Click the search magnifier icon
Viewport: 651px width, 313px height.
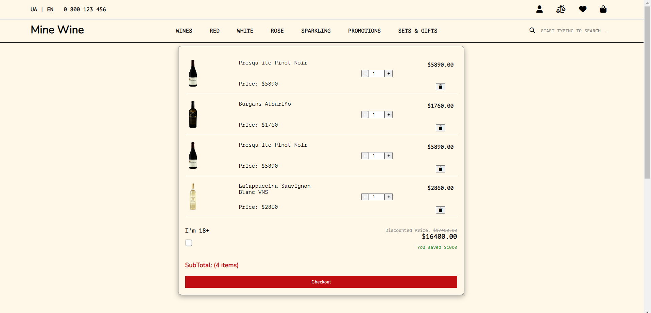pyautogui.click(x=532, y=30)
